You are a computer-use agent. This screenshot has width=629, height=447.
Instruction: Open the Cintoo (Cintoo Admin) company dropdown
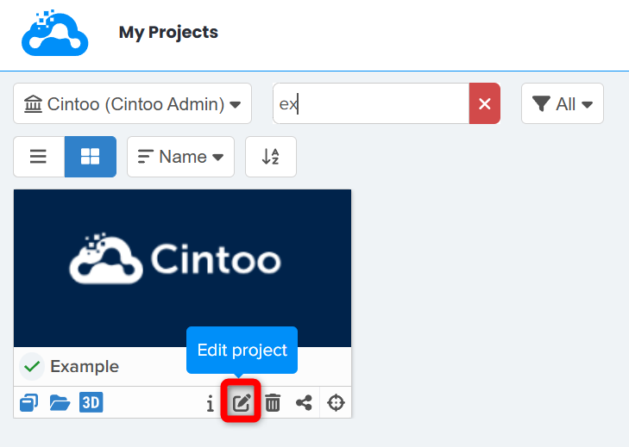[132, 103]
